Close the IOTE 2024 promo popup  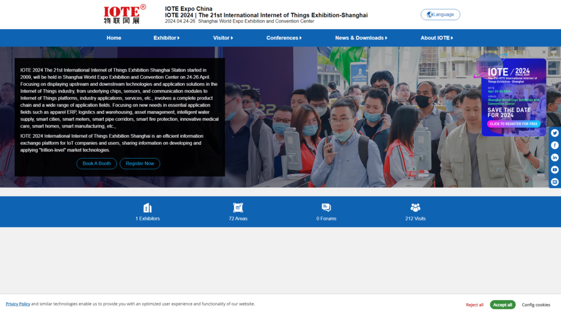pyautogui.click(x=544, y=52)
